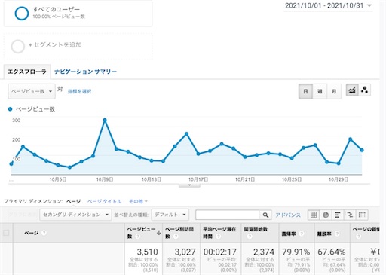Switch to motion chart dots icon
This screenshot has height=275, width=386.
point(364,90)
